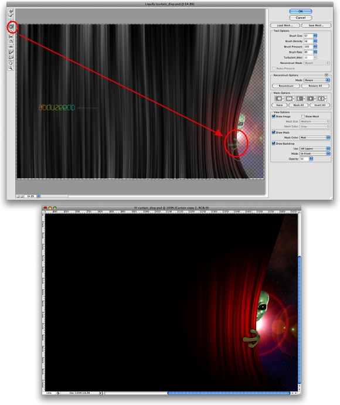
Task: Select the Turbulence tool in Liquify
Action: point(11,47)
